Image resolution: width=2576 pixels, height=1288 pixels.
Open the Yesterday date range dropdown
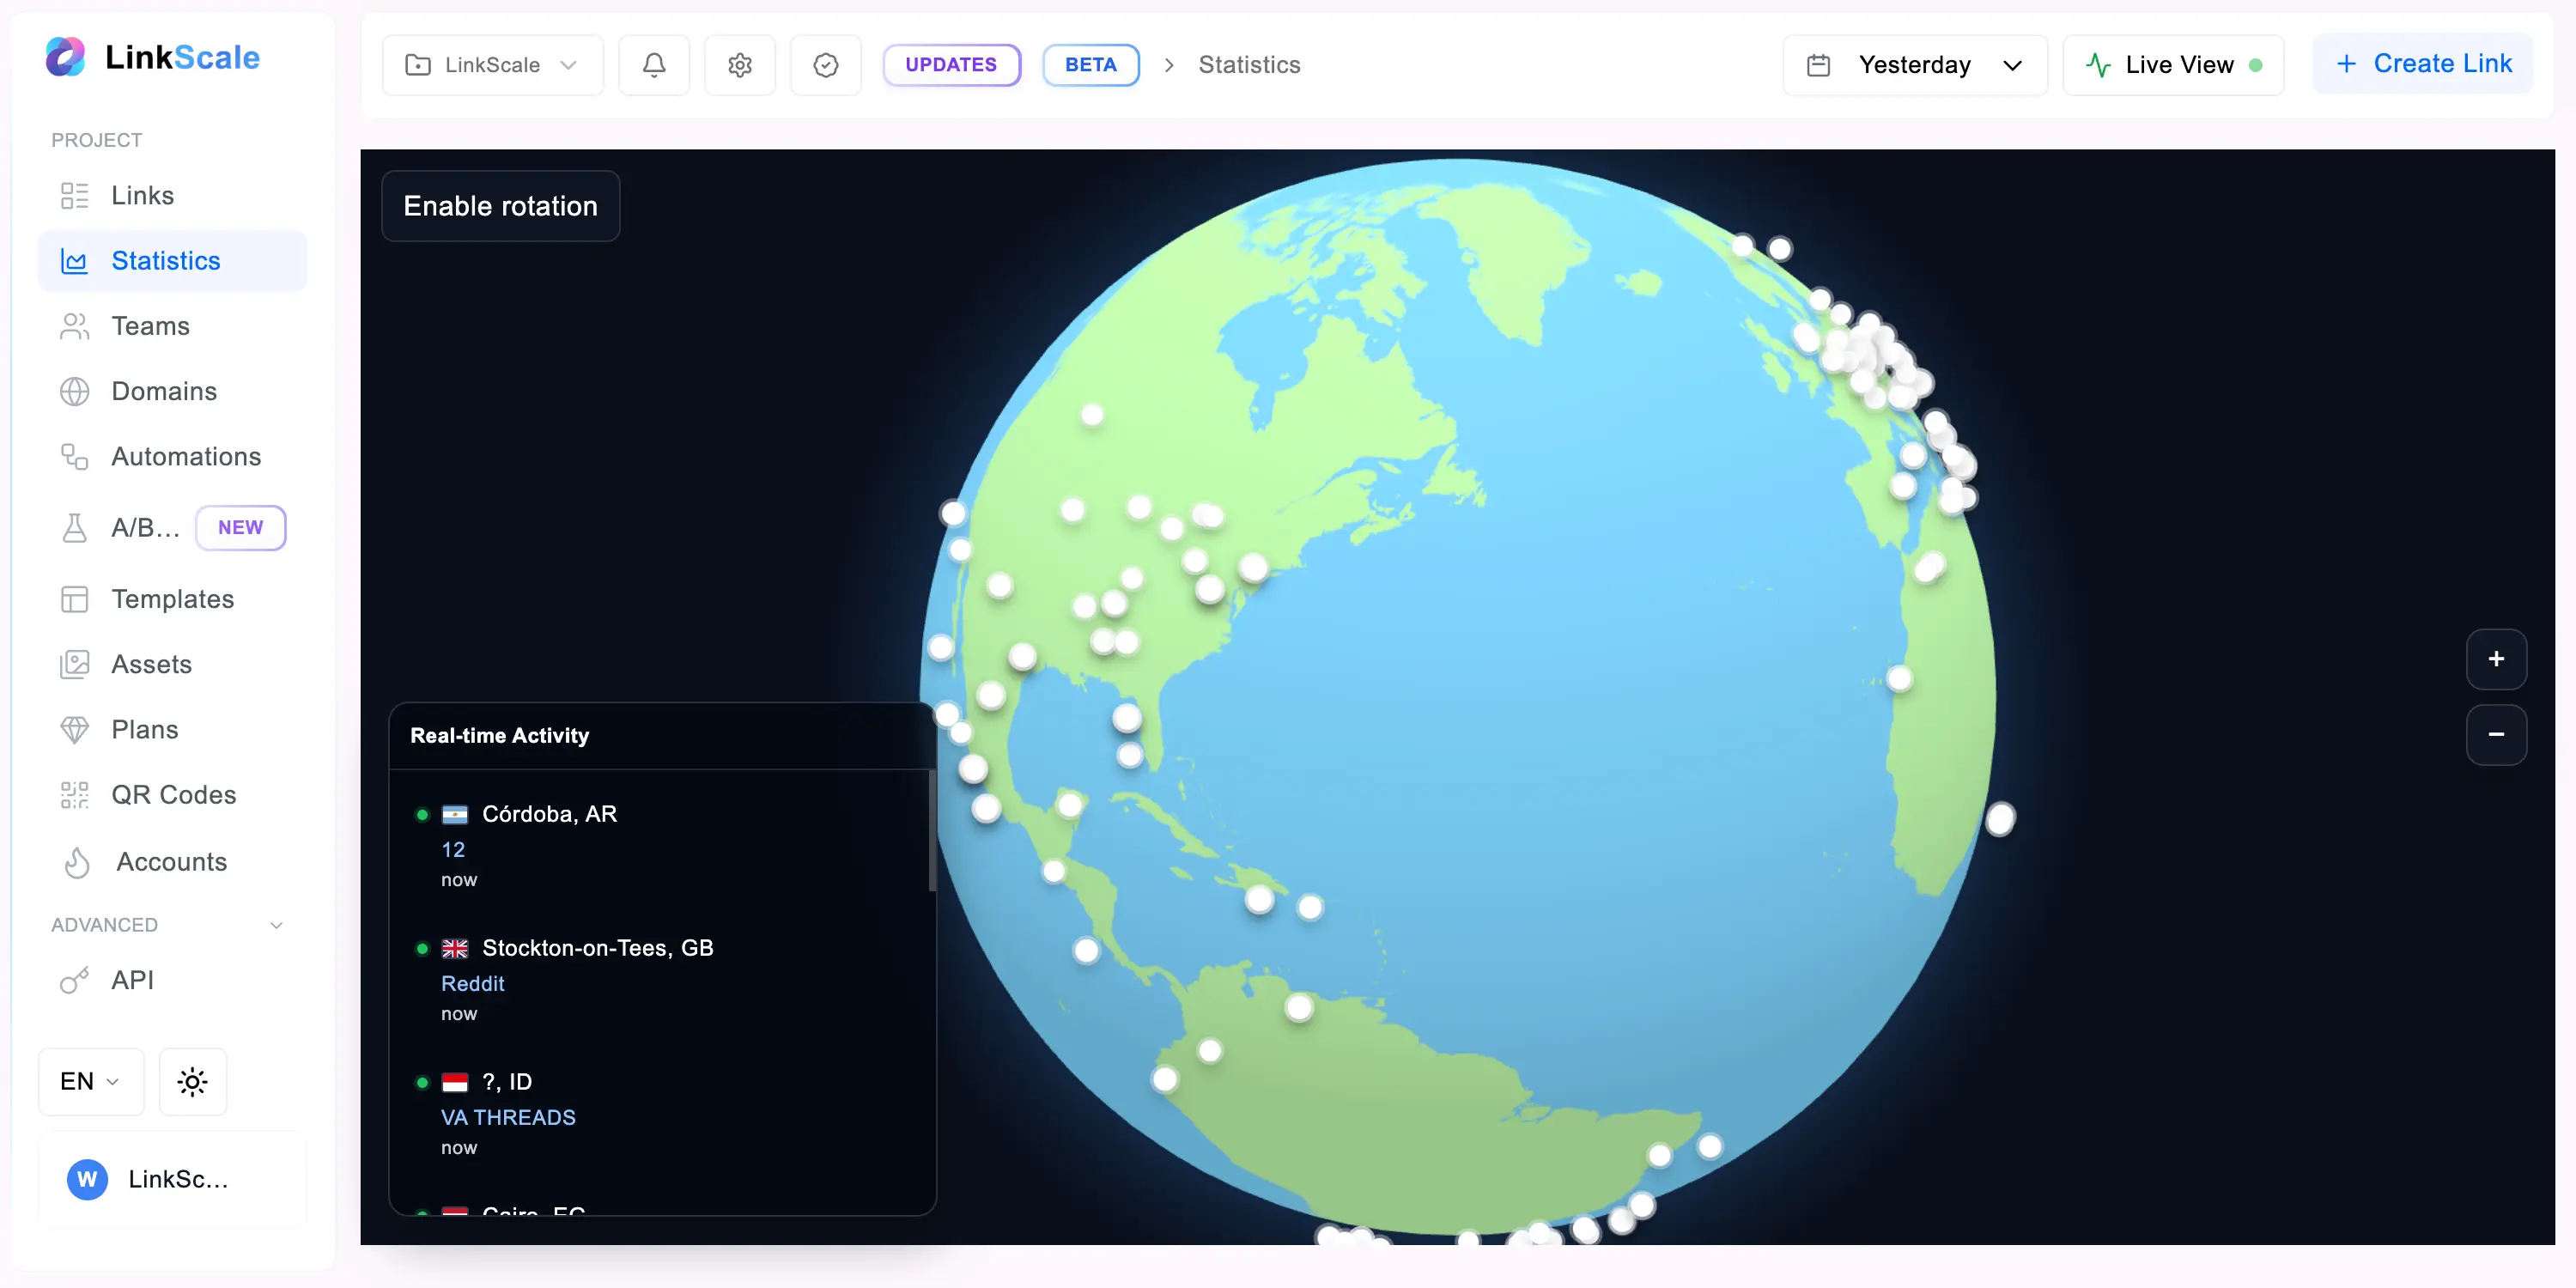[x=1914, y=64]
